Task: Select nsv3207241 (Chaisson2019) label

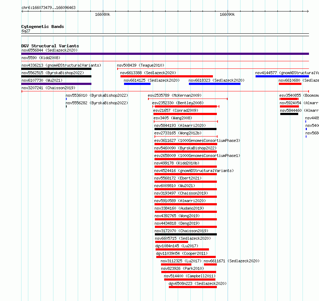Action: 48,88
